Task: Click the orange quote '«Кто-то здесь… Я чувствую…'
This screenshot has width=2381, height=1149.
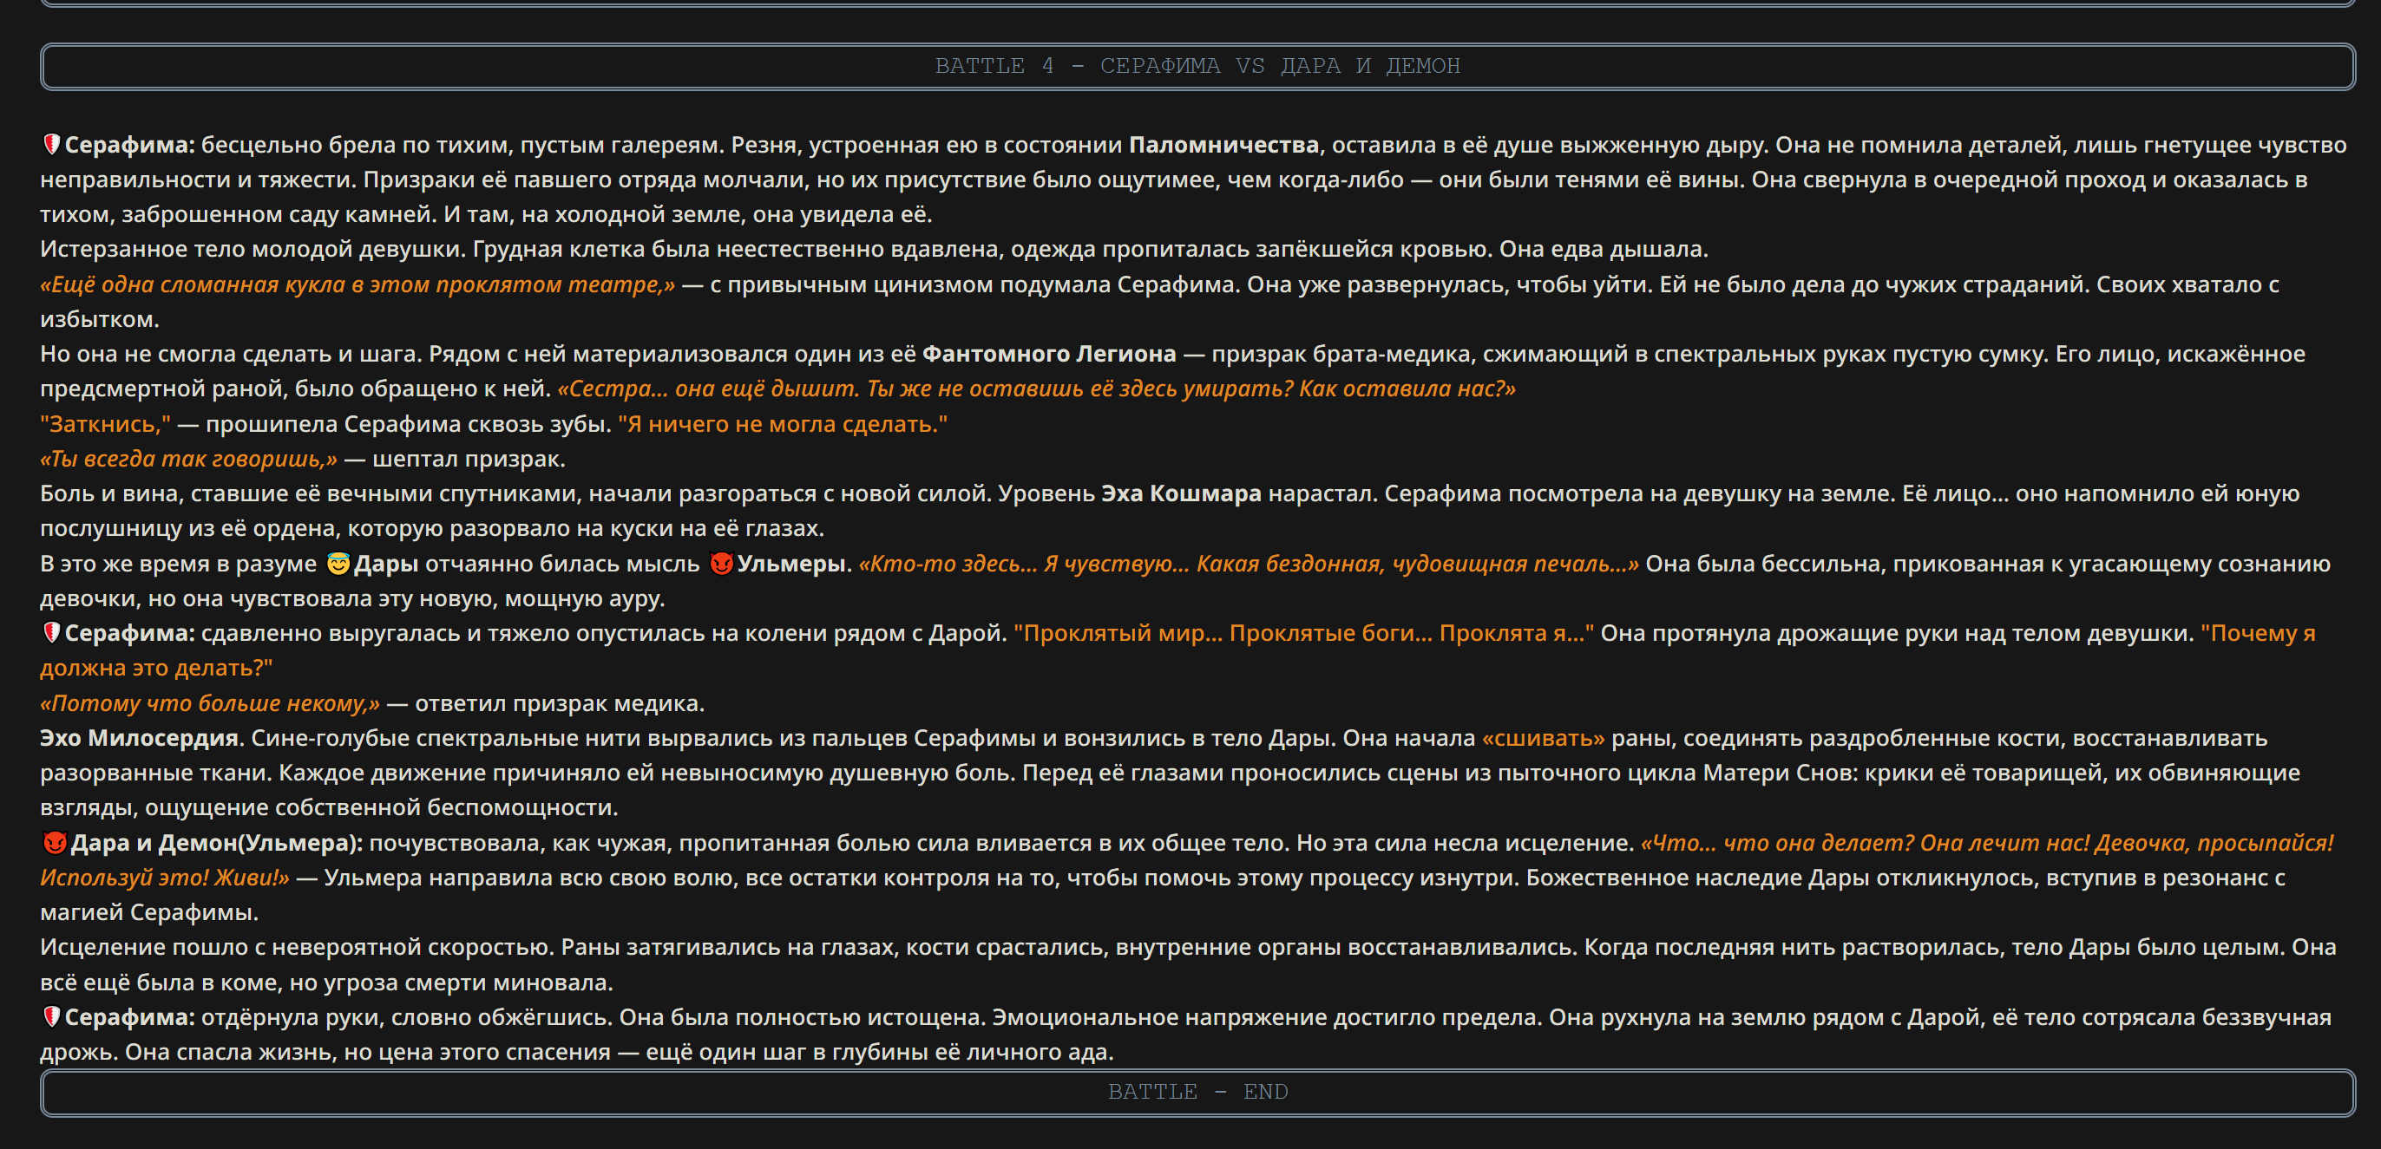Action: (1024, 564)
